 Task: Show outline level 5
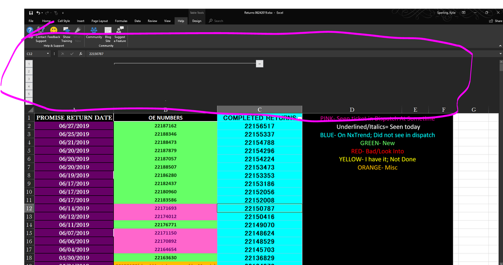tap(29, 94)
